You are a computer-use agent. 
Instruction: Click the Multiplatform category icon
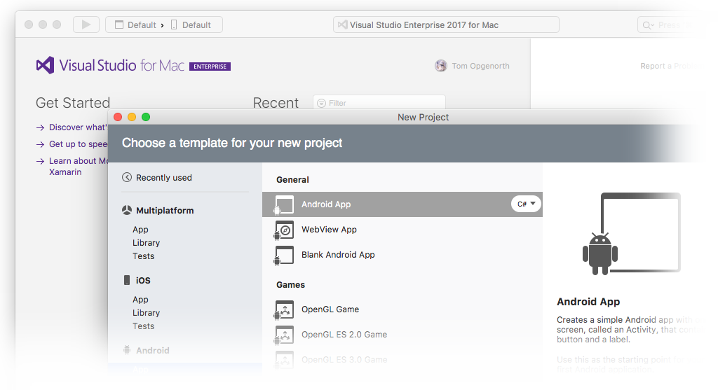coord(127,211)
